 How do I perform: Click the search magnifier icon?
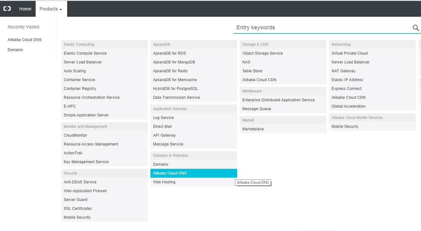pyautogui.click(x=416, y=28)
